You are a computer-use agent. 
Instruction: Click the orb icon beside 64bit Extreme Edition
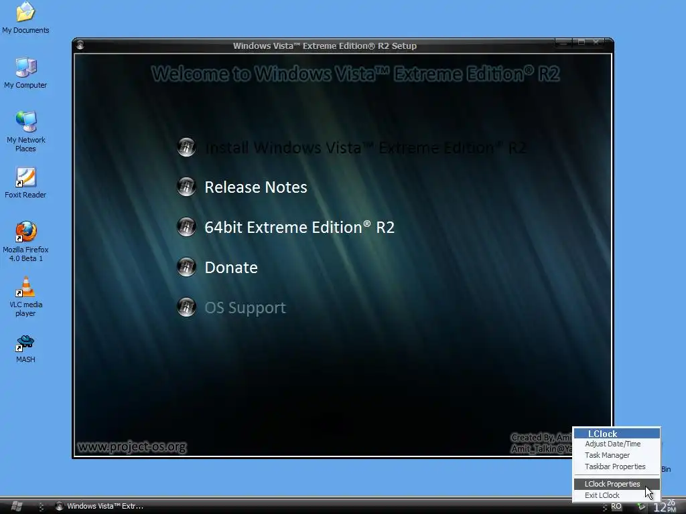(186, 228)
